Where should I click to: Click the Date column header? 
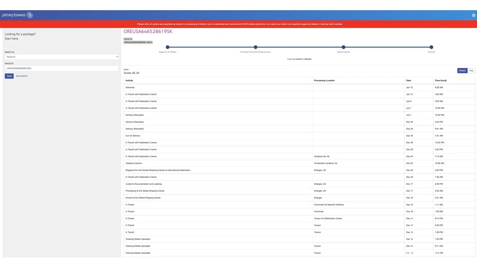coord(409,80)
